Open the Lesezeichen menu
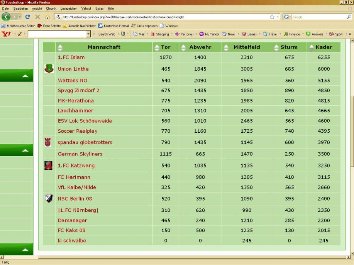Viewport: 354px width, 265px height. coord(69,8)
